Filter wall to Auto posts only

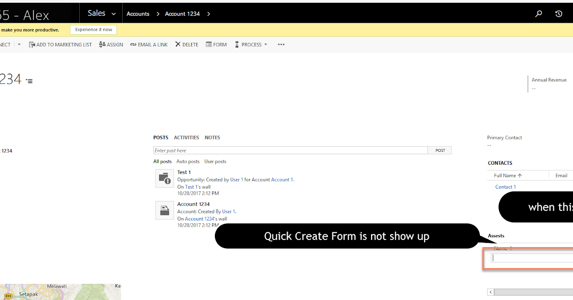[x=188, y=161]
